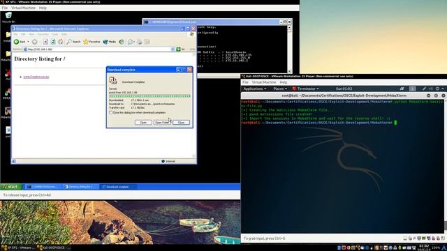447x251 pixels.
Task: Click the XP Start button
Action: [x=11, y=187]
